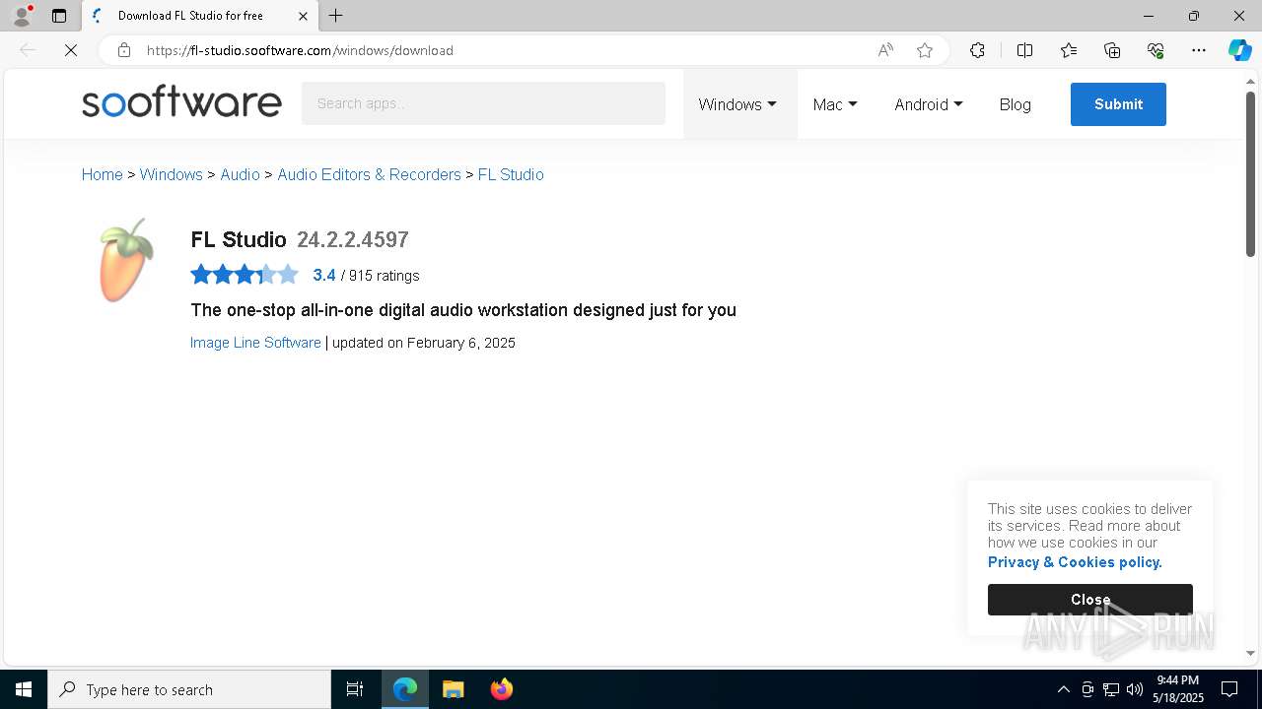
Task: Stop page loading with X button
Action: tap(71, 50)
